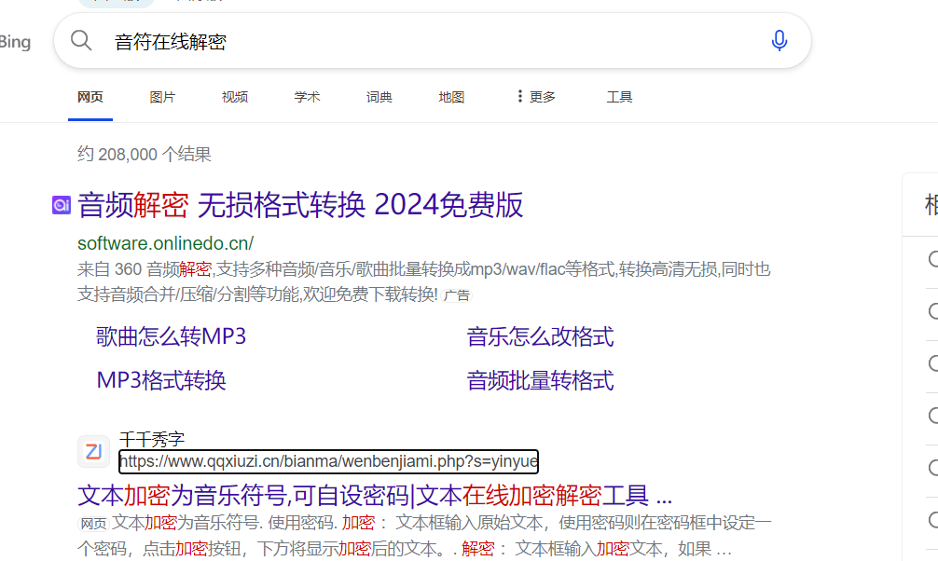Open the 音乐怎么改格式 sitelink
Viewport: 938px width, 561px height.
(x=540, y=336)
